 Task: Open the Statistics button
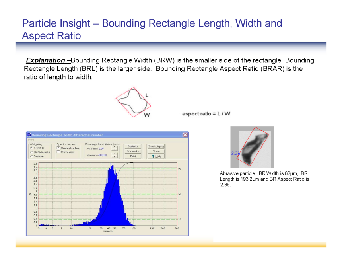coord(133,146)
